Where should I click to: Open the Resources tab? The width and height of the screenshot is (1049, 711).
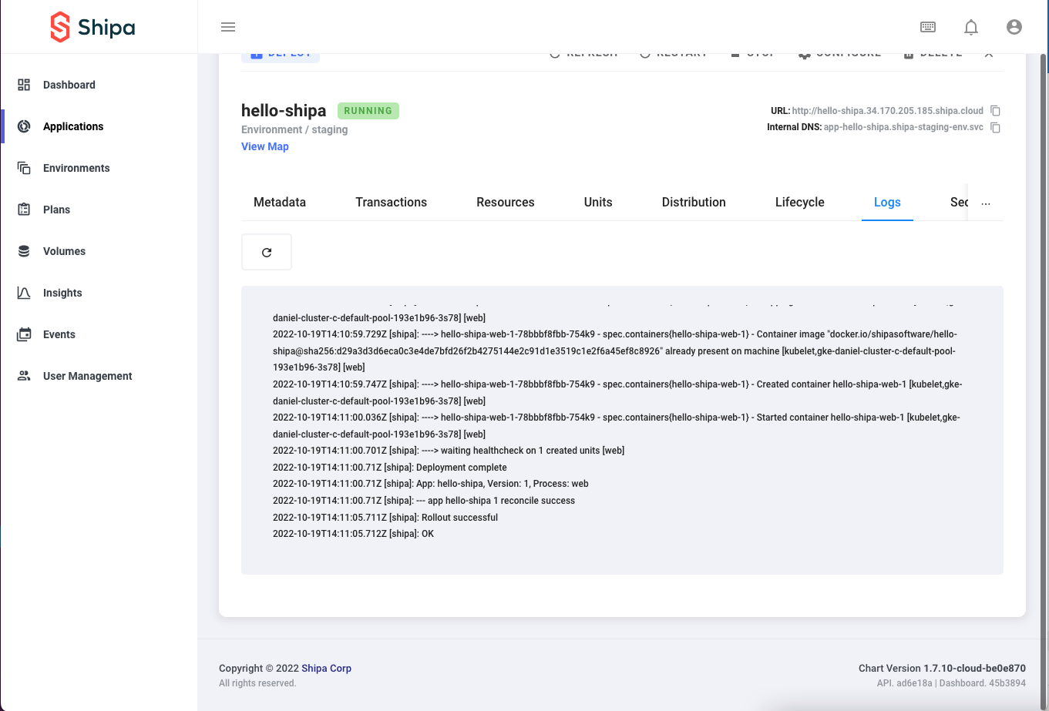coord(506,202)
